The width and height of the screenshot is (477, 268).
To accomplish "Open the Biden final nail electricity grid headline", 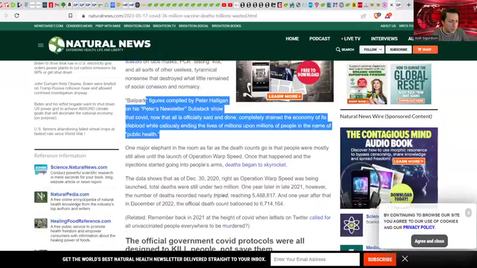I will (x=75, y=68).
